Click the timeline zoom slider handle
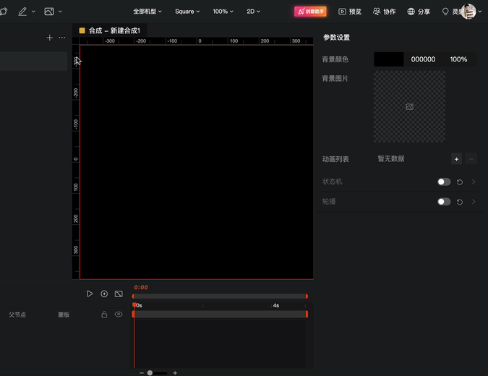 tap(150, 372)
